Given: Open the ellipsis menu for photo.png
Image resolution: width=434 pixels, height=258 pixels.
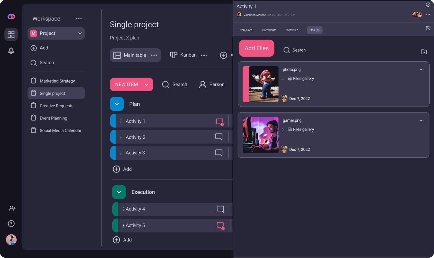Looking at the screenshot, I should point(421,70).
